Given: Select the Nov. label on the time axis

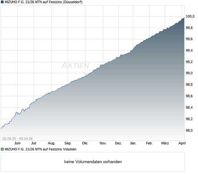Looking at the screenshot, I should tap(103, 143).
